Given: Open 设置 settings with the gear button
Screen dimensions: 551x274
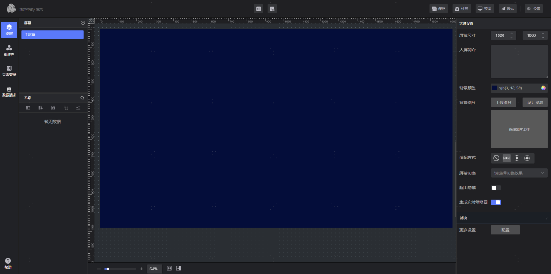Looking at the screenshot, I should tap(534, 9).
